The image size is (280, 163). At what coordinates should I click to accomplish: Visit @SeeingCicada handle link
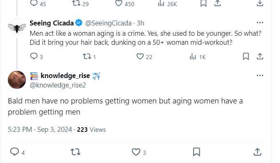[x=108, y=23]
